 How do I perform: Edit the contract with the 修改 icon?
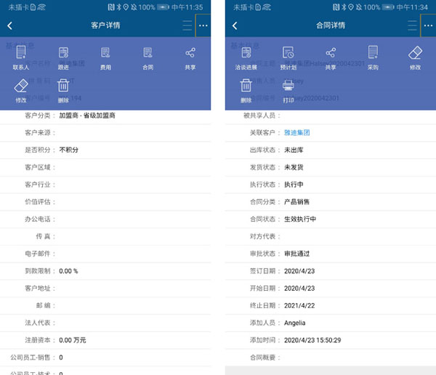click(415, 56)
